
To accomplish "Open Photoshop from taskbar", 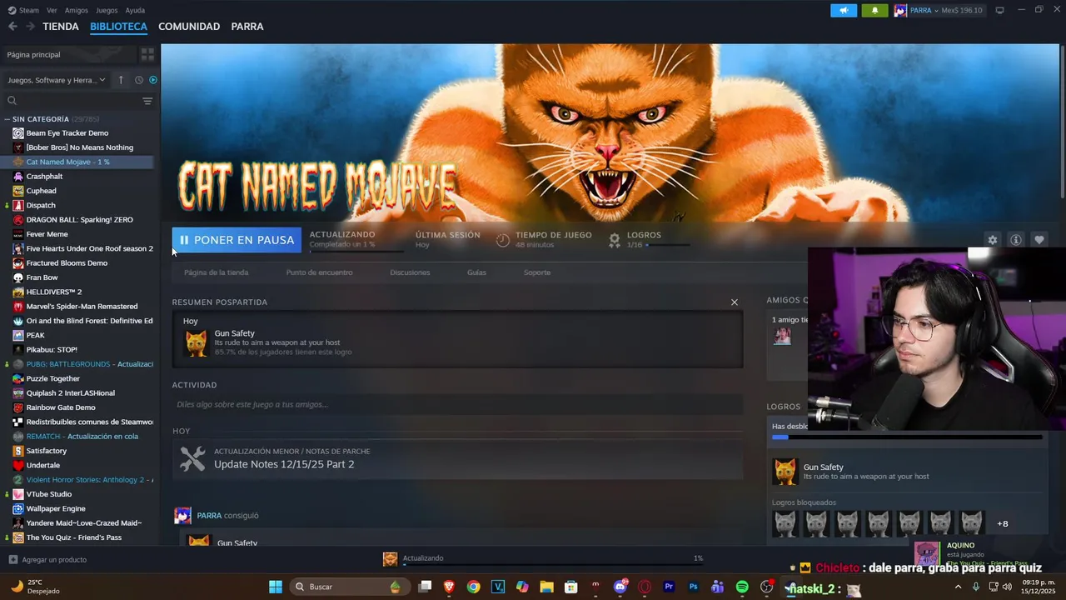I will click(693, 587).
